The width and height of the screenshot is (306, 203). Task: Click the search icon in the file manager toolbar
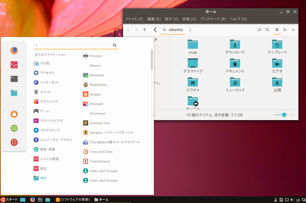[x=267, y=30]
